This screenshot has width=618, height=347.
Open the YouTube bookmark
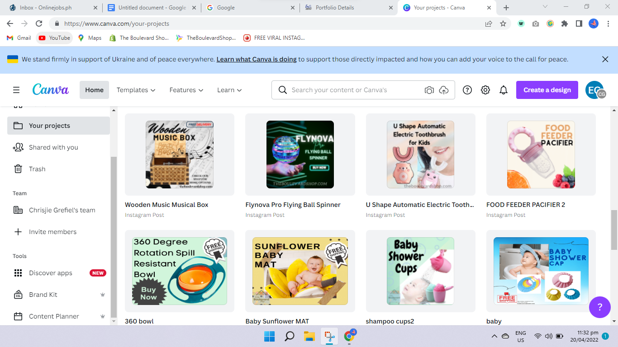[54, 38]
